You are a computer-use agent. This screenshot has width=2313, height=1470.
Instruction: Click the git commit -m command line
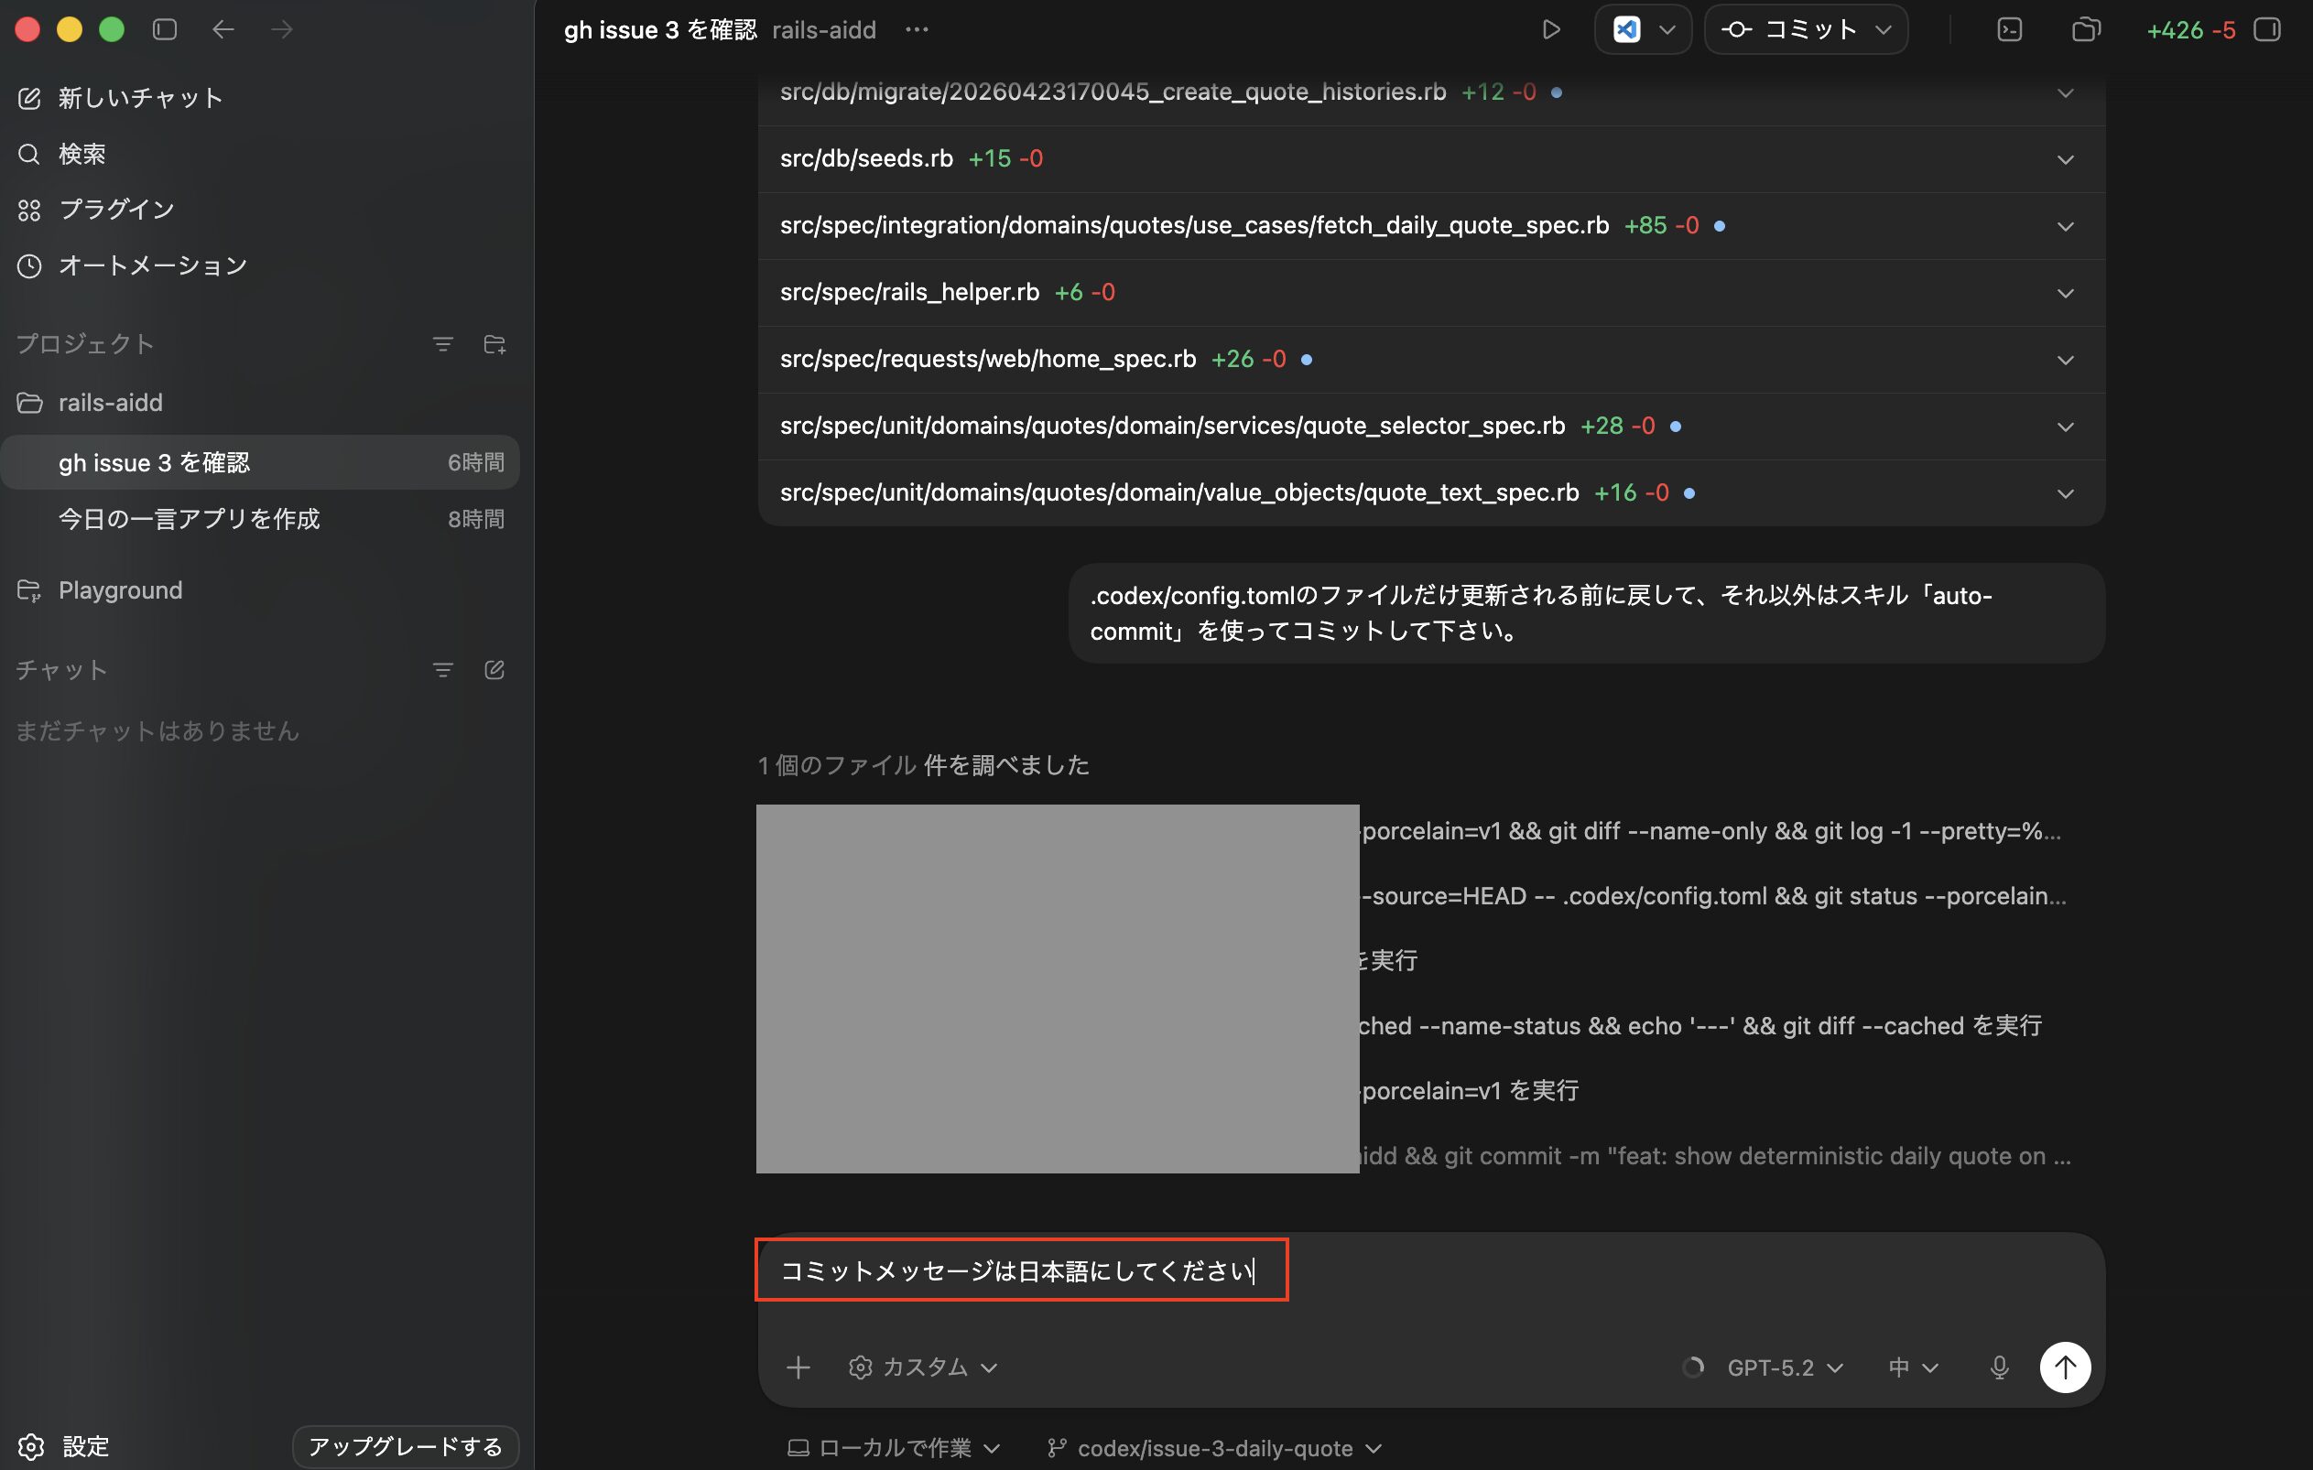click(1714, 1156)
